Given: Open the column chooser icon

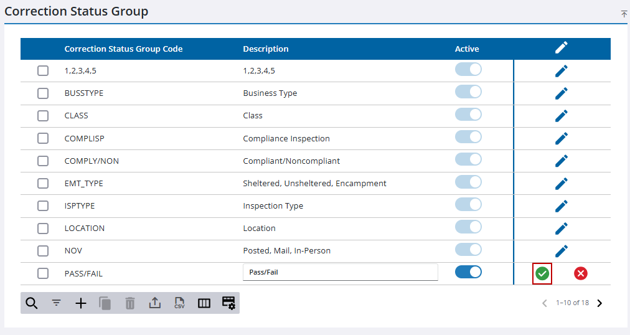Looking at the screenshot, I should click(204, 303).
